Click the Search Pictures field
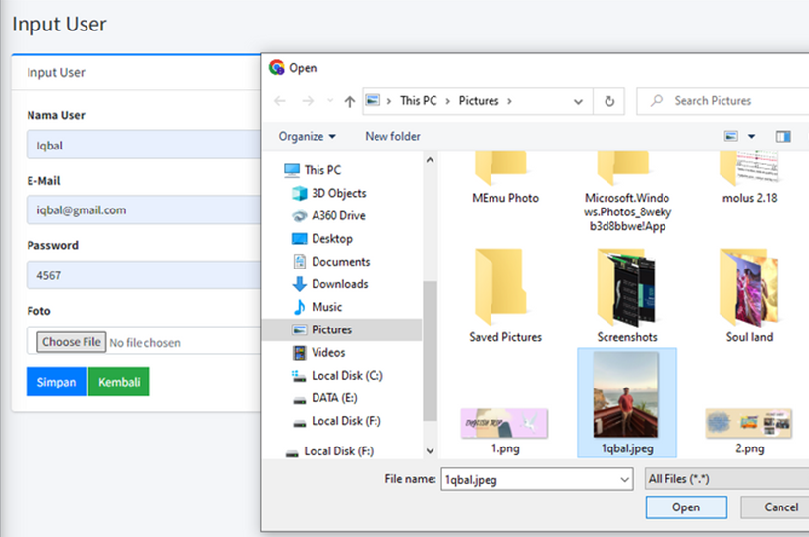This screenshot has width=809, height=537. tap(722, 101)
